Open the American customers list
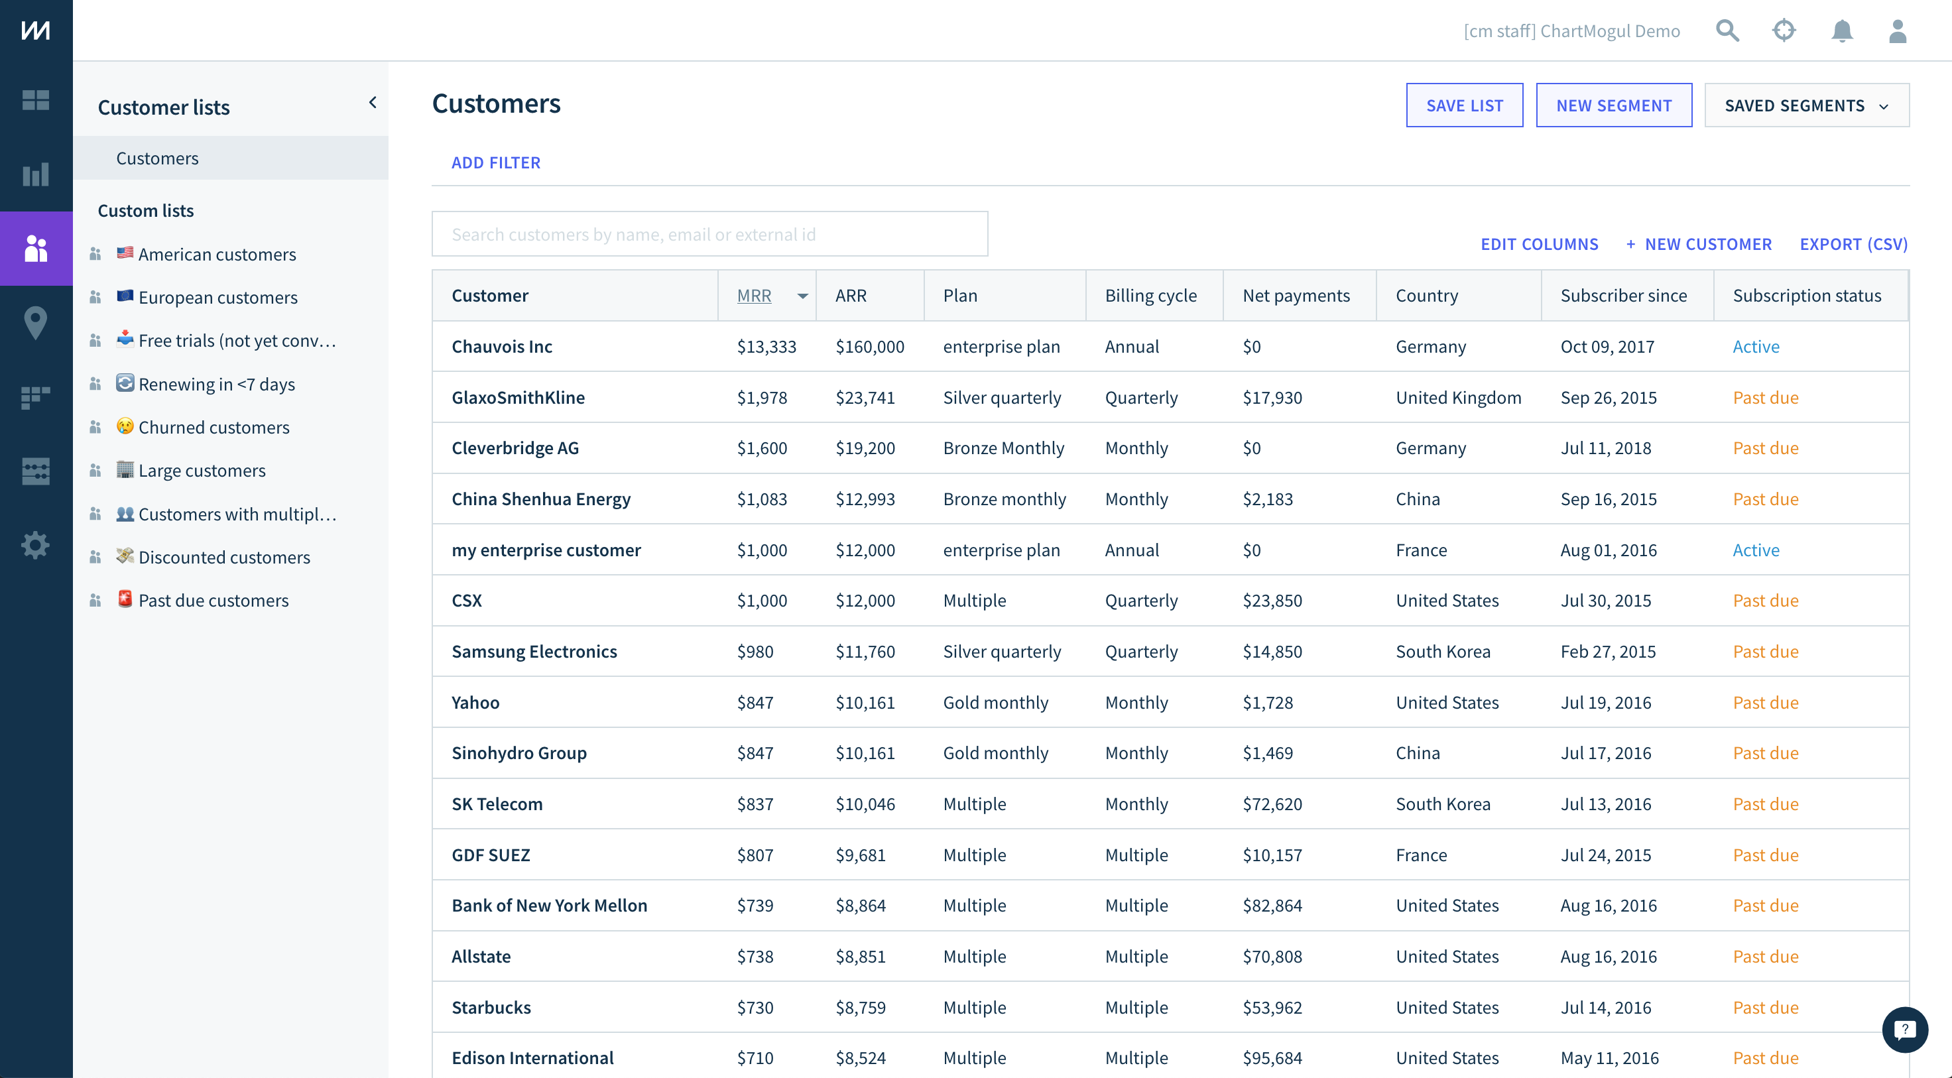Image resolution: width=1952 pixels, height=1078 pixels. [x=217, y=255]
